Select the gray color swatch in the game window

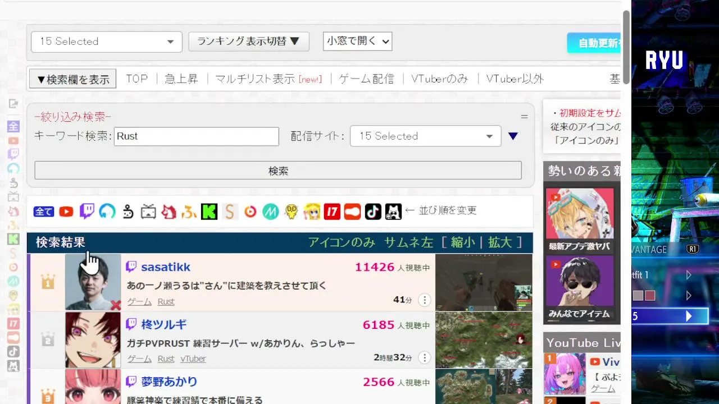(638, 296)
